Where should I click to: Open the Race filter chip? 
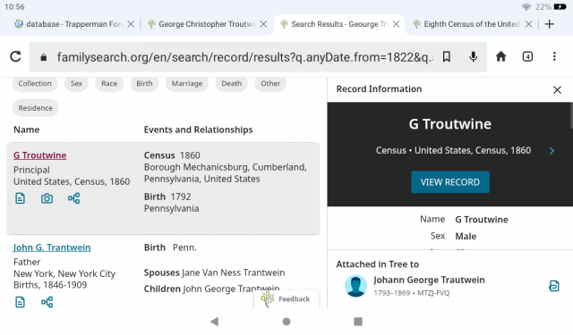(109, 83)
